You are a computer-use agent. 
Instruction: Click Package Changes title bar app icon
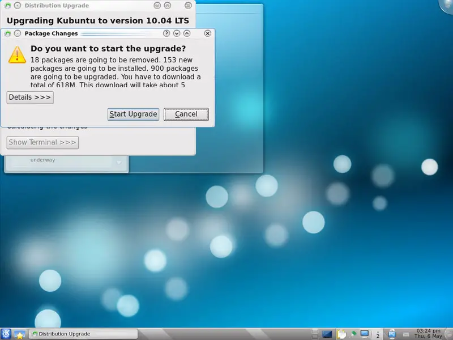pos(7,33)
